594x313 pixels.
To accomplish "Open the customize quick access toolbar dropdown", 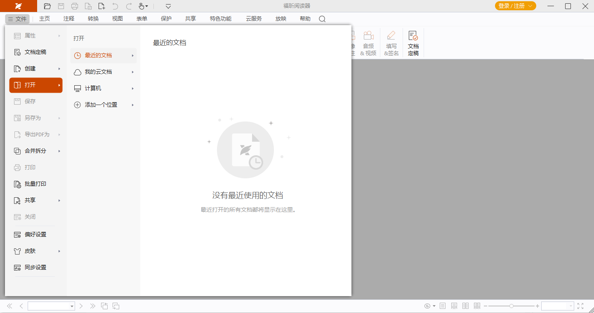I will click(168, 6).
